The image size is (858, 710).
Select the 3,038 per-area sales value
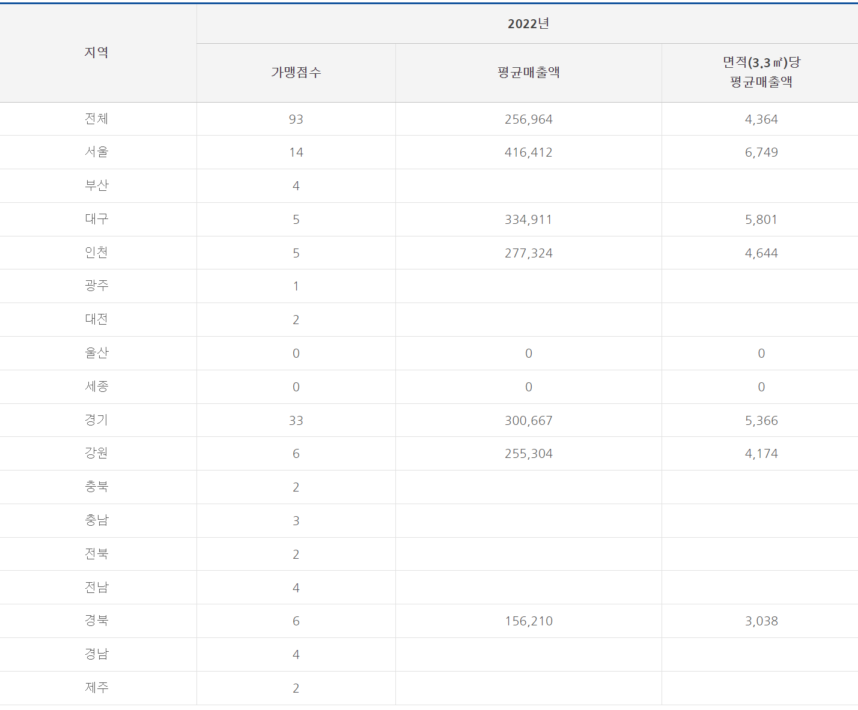pos(761,621)
